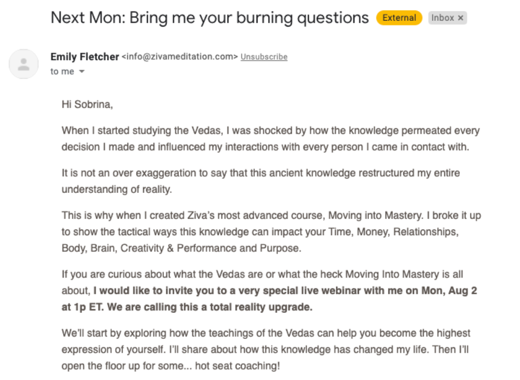Click the email subject "Next Mon: Bring me..."
The width and height of the screenshot is (520, 380).
click(210, 17)
